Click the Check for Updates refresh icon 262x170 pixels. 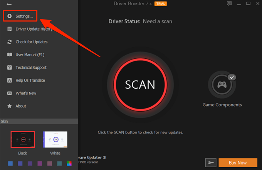(10, 42)
